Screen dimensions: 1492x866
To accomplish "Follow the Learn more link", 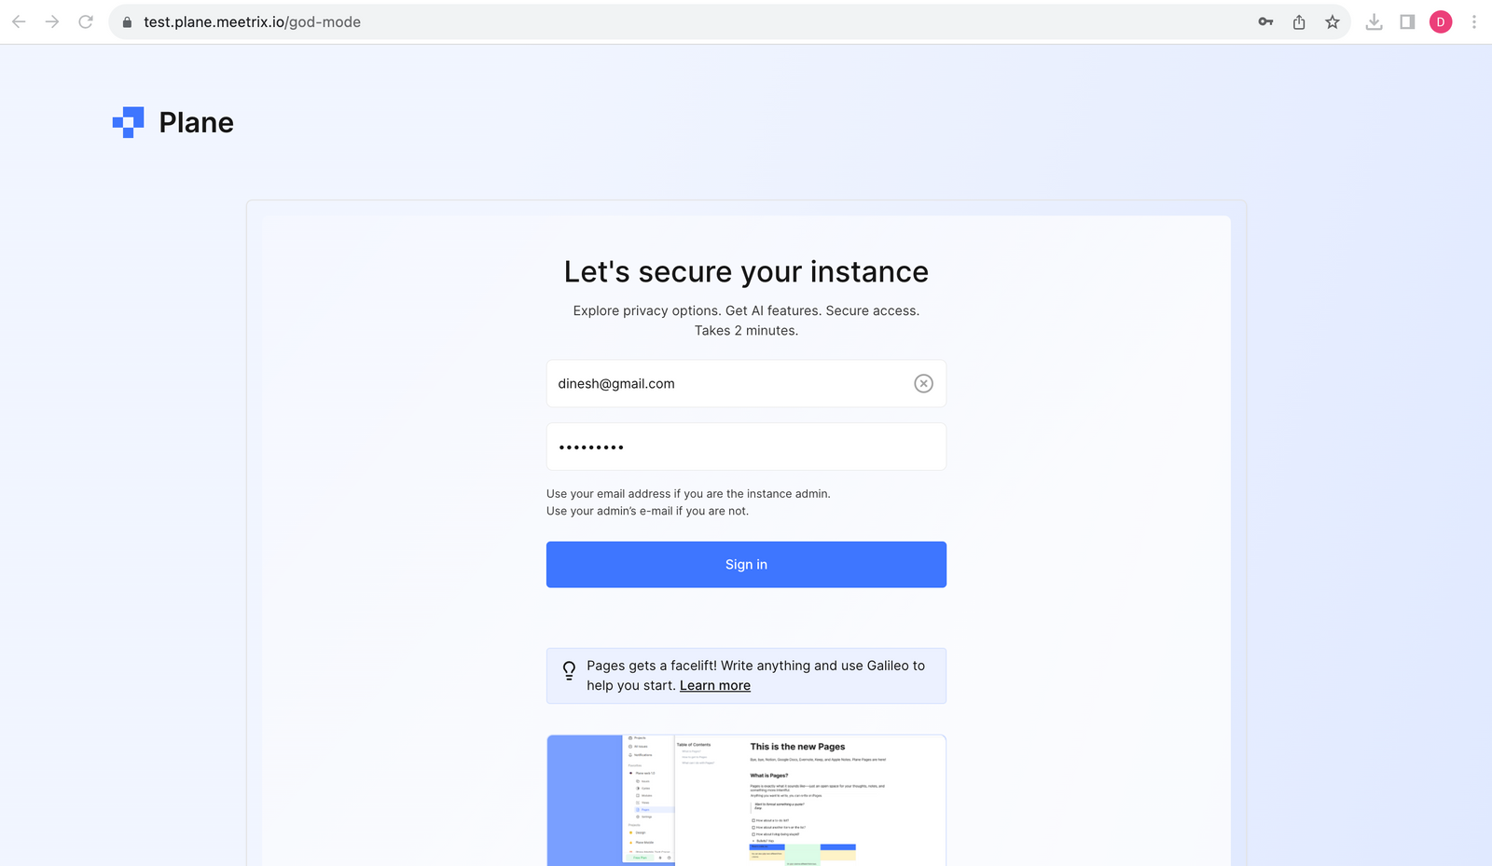I will point(714,686).
